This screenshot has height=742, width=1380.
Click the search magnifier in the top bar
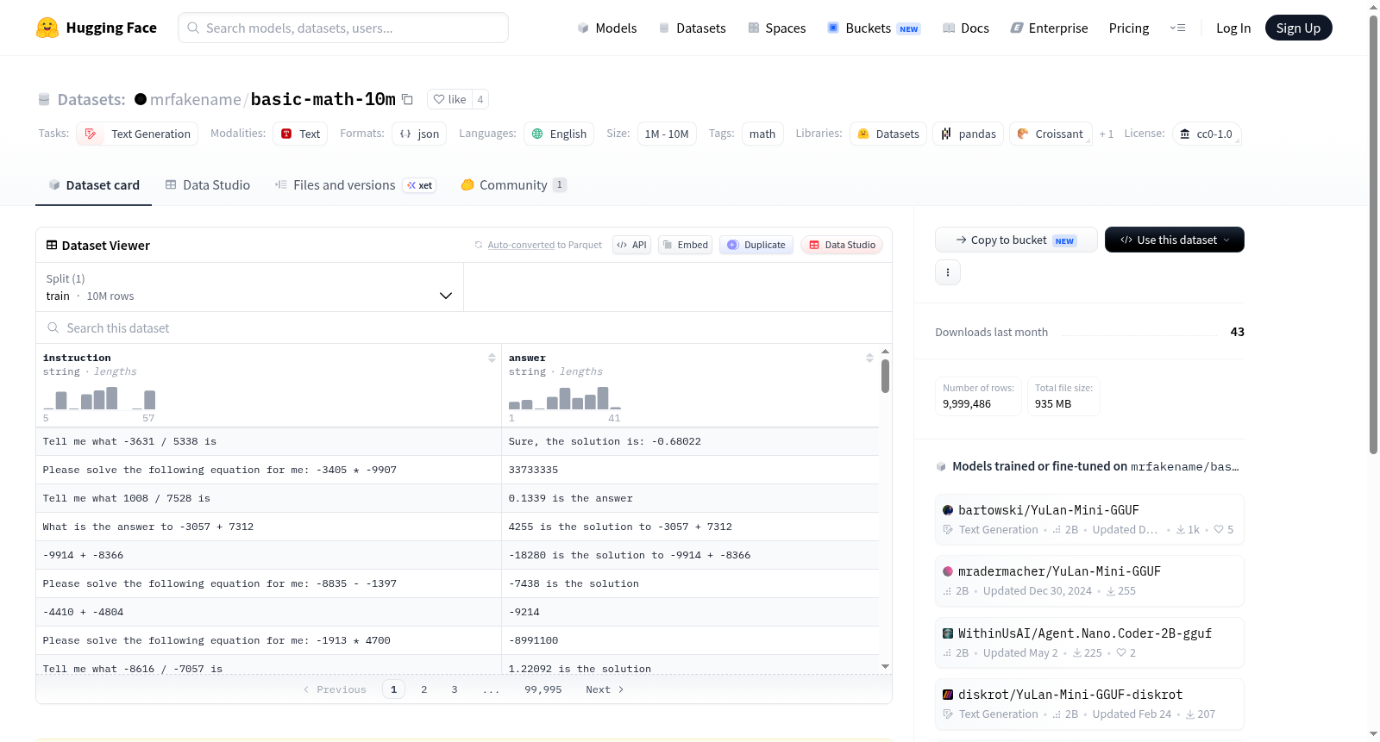pos(193,28)
